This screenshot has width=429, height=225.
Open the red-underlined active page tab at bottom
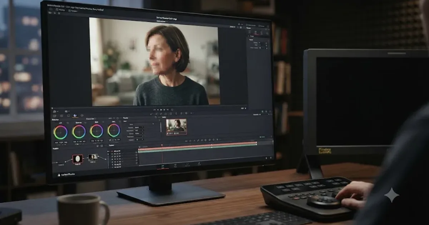point(163,166)
